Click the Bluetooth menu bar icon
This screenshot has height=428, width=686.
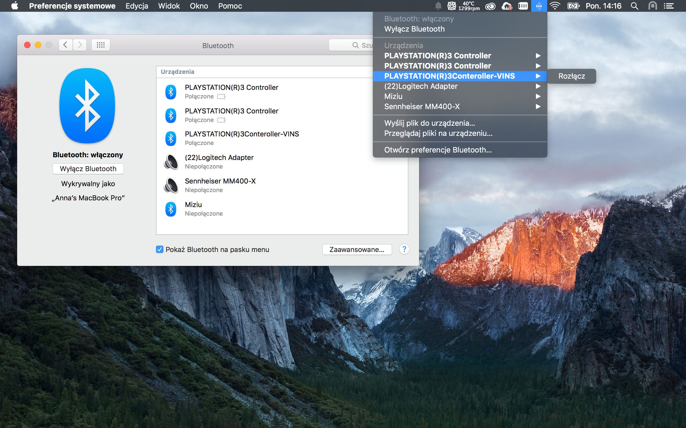click(539, 6)
